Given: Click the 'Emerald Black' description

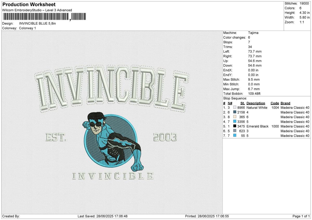Looking at the screenshot, I should [257, 126].
